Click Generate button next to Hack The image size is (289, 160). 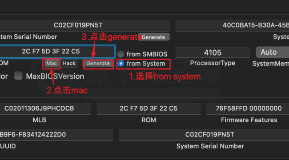(98, 64)
